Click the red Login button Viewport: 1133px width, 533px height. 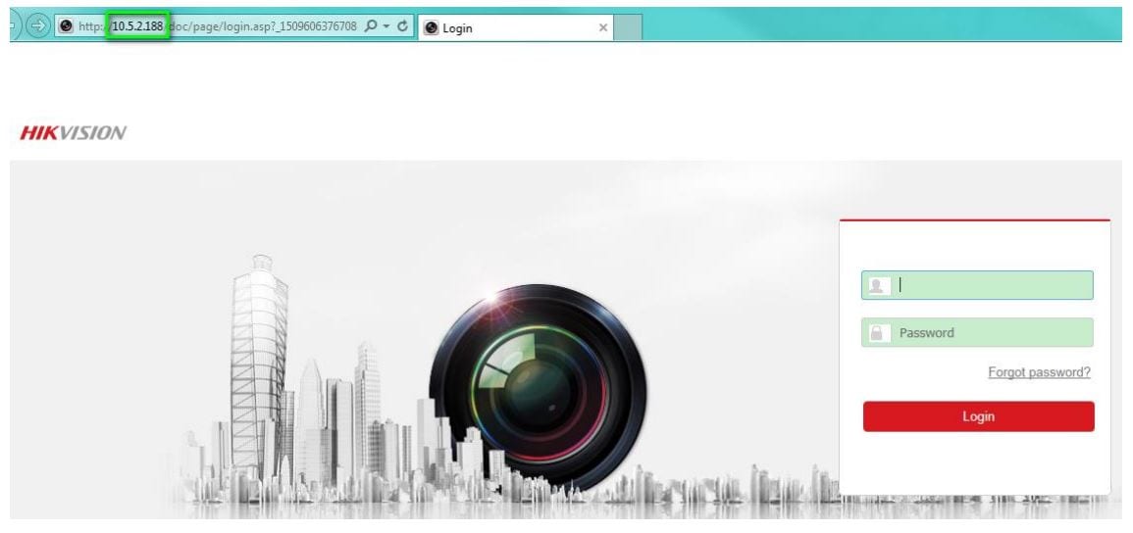click(x=978, y=416)
